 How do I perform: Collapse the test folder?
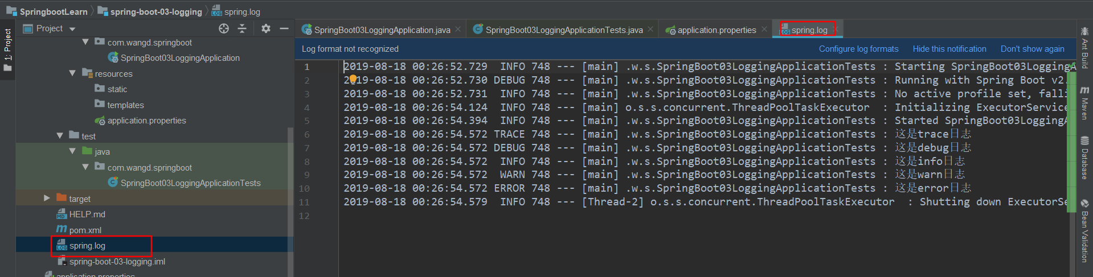point(60,136)
